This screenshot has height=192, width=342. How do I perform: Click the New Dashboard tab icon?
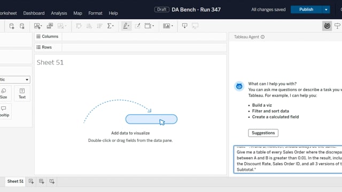point(42,181)
